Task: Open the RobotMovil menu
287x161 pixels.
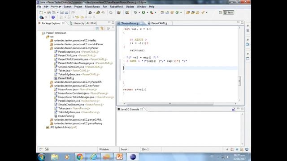Action: [117, 7]
